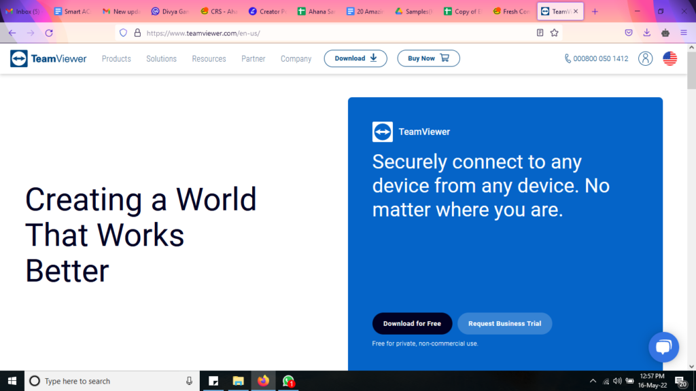Switch to the Ahana Sa tab
696x391 pixels.
316,12
